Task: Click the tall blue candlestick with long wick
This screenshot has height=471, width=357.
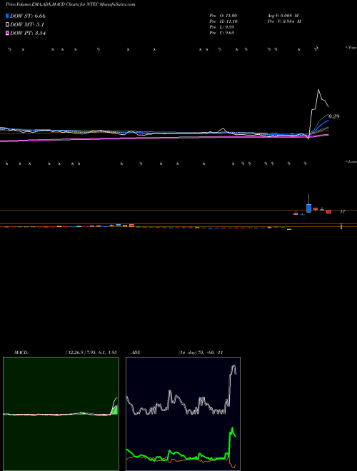Action: (x=308, y=208)
